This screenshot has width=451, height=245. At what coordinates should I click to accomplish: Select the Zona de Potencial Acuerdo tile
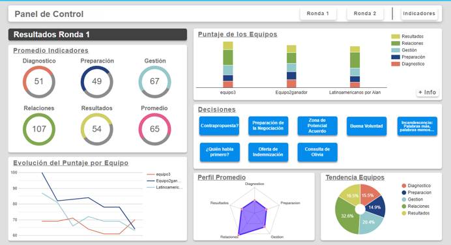pos(317,126)
